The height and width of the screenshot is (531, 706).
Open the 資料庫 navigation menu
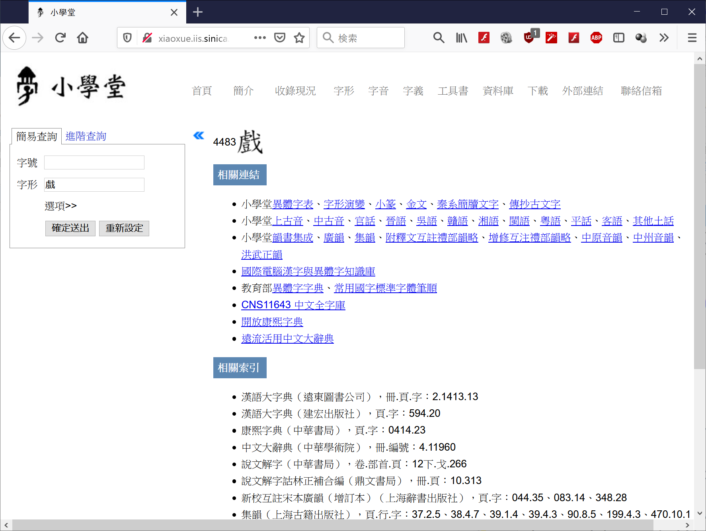point(498,91)
